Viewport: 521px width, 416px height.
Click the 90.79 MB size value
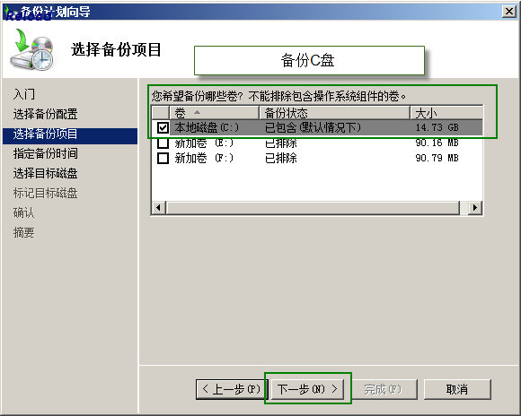437,158
